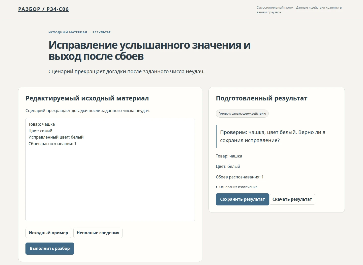Click the Подготовленный результат heading
363x265 pixels.
click(262, 98)
